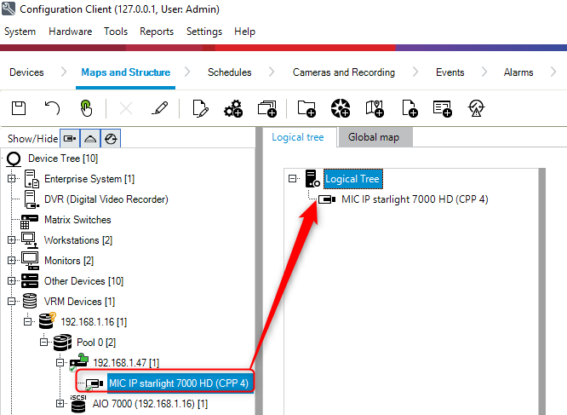Click the Activate configuration hand icon

point(86,107)
